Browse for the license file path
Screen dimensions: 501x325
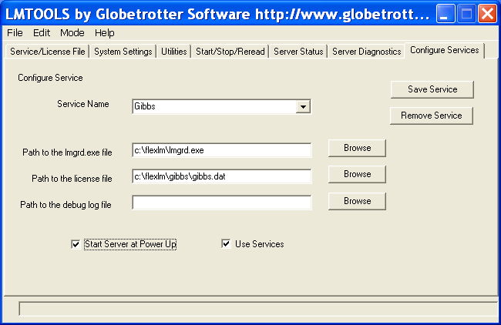tap(357, 174)
